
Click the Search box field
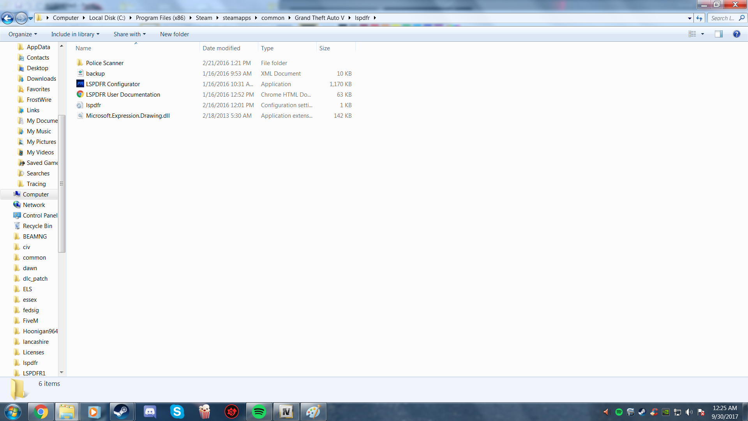tap(723, 18)
